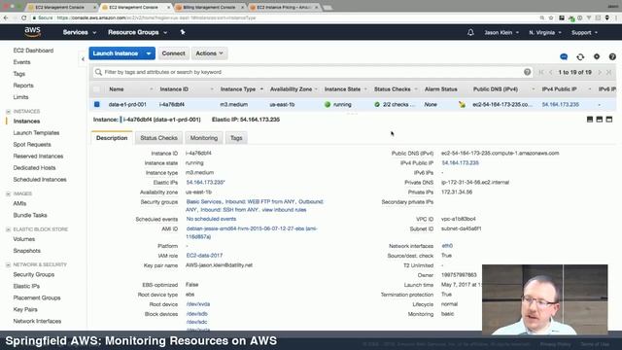The width and height of the screenshot is (622, 350).
Task: Open the Launch Instance dropdown arrow
Action: click(149, 53)
